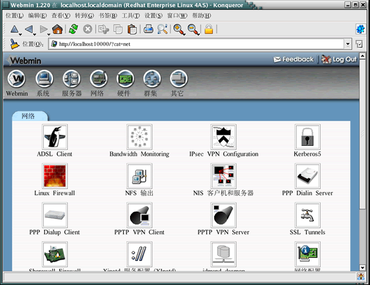Open the Xinetd service configuration icon
Viewport: 370px width, 285px height.
tap(139, 254)
